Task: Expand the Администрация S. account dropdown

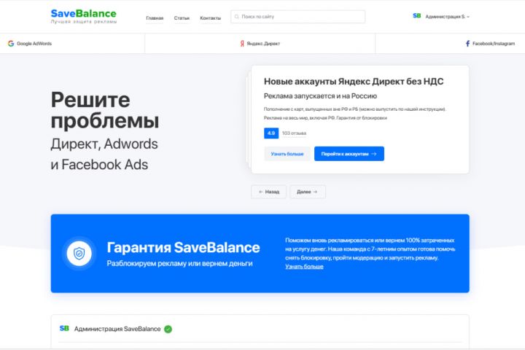Action: click(447, 17)
